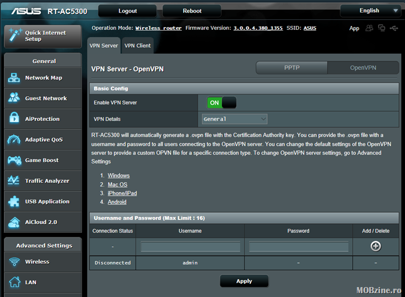Click the RT-AC5300 model name
Image resolution: width=405 pixels, height=297 pixels.
[x=67, y=12]
